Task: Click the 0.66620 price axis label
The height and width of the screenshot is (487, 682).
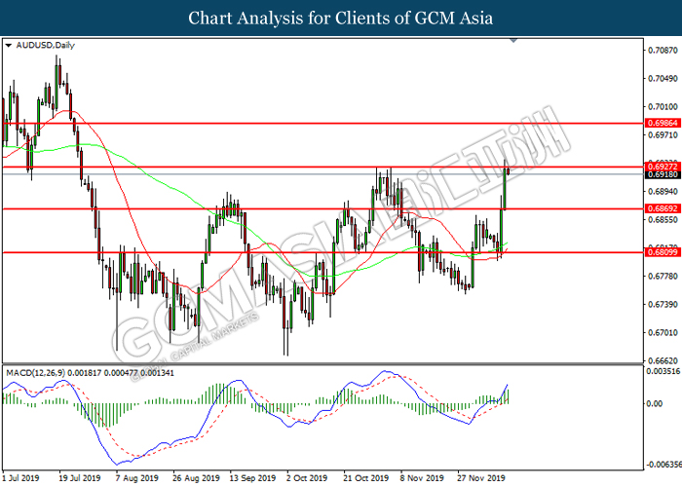Action: click(661, 359)
